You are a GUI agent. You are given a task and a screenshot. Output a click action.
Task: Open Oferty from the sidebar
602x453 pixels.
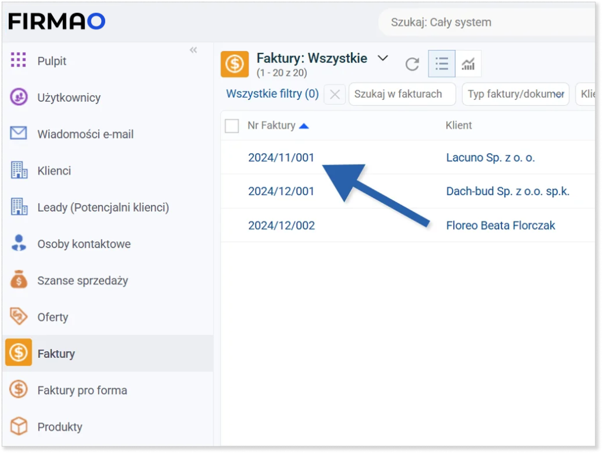coord(53,317)
